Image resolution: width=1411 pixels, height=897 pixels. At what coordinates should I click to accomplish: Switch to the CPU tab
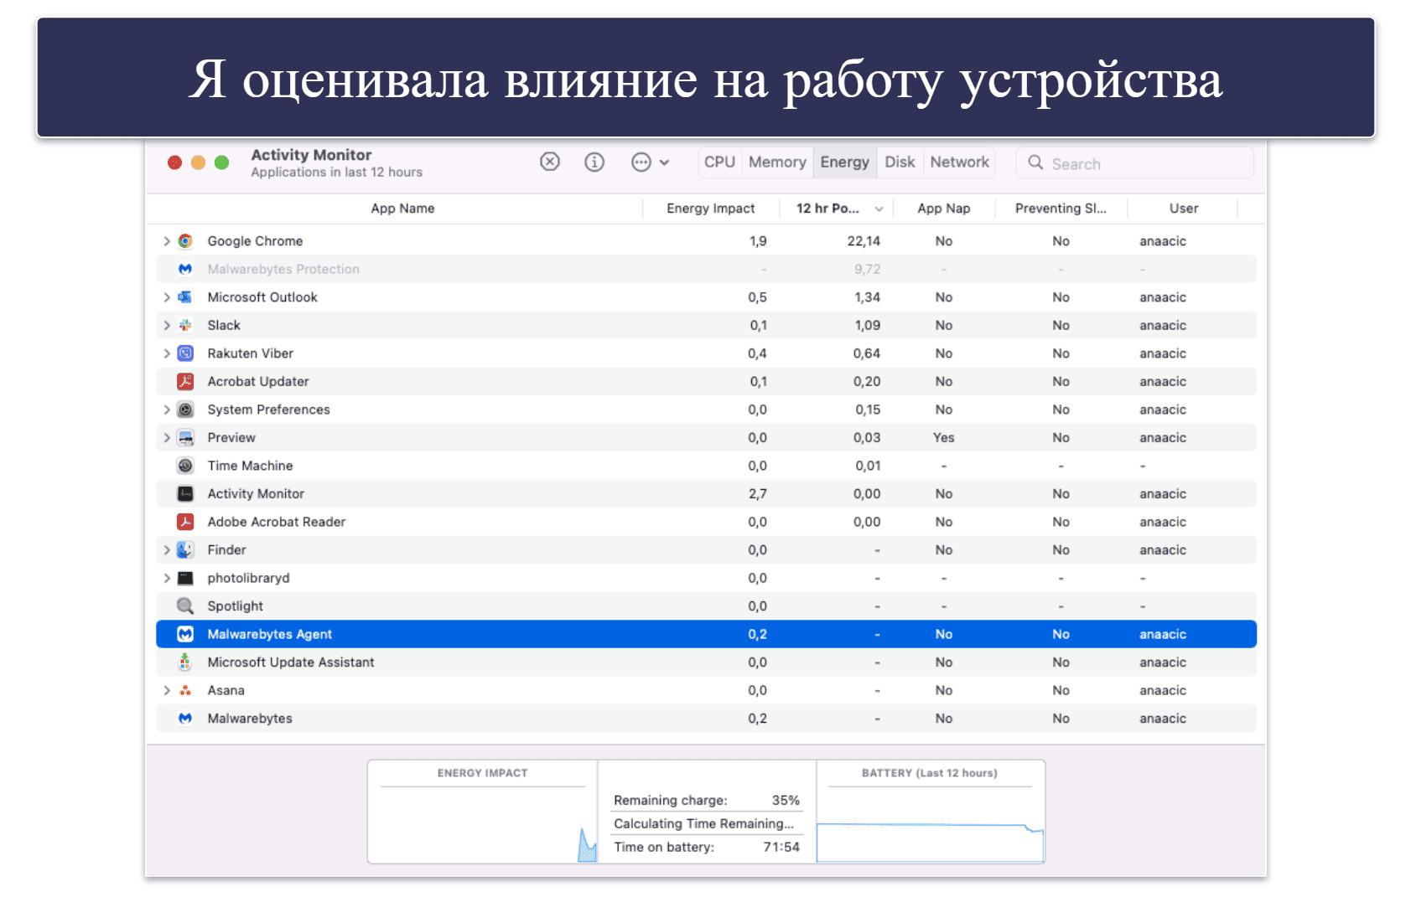coord(719,162)
